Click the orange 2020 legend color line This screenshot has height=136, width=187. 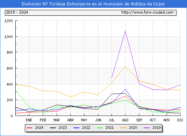(123, 128)
